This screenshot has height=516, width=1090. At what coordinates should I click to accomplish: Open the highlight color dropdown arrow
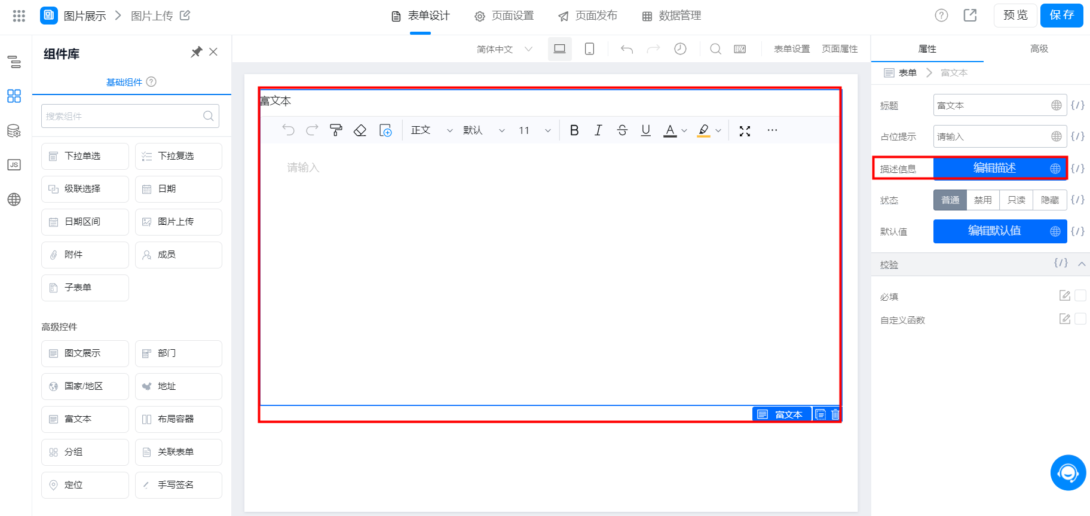(x=718, y=131)
